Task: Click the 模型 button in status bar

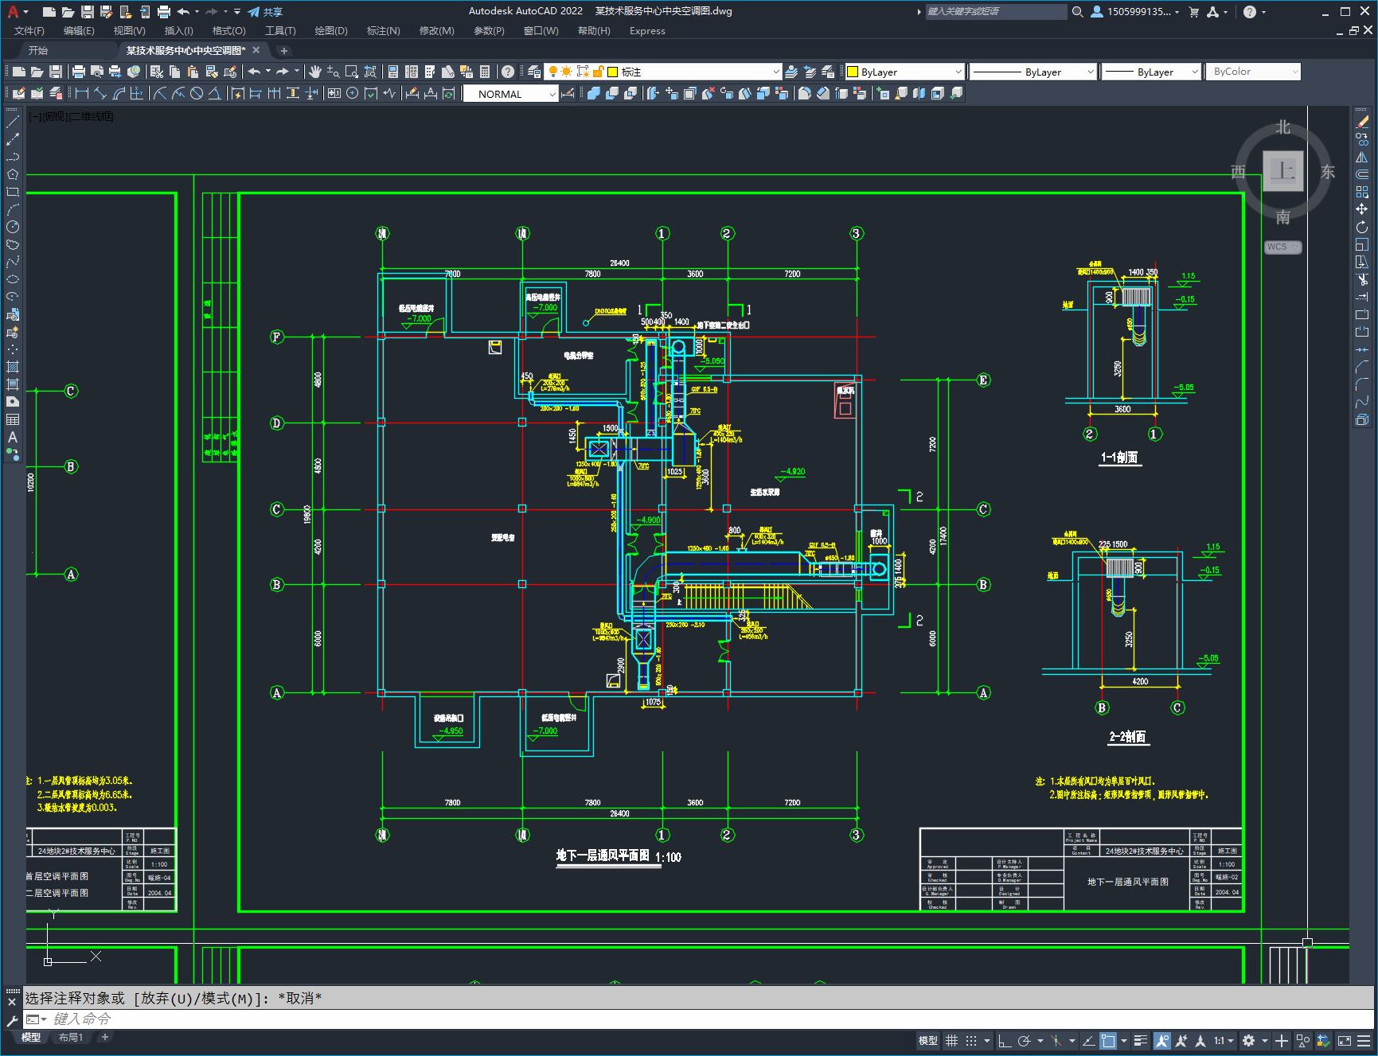Action: (928, 1040)
